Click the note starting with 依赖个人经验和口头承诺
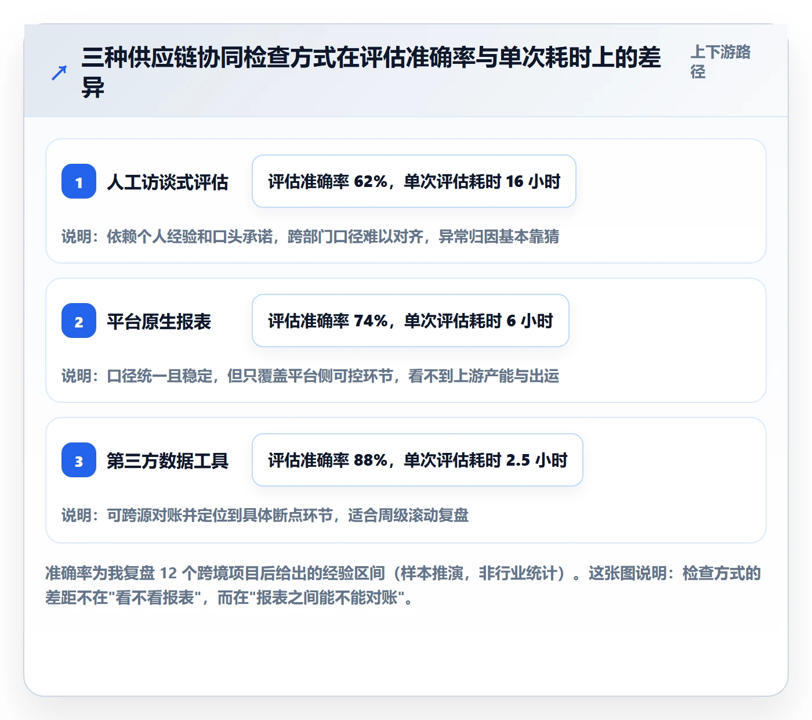The width and height of the screenshot is (812, 720). tap(310, 237)
